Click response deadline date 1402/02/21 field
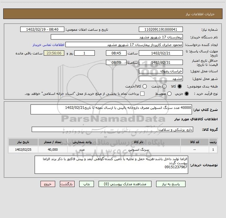 (x=161, y=53)
